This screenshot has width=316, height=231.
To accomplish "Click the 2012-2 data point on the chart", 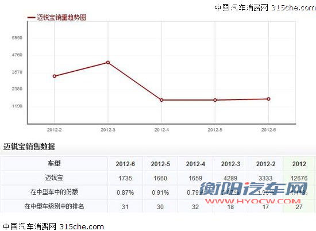I will [x=55, y=76].
